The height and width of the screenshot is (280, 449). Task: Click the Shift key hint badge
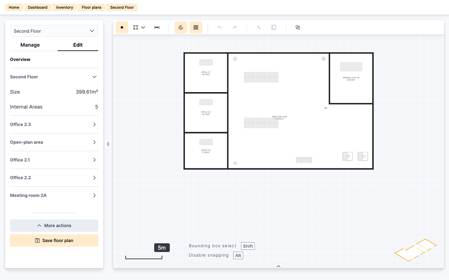pos(248,246)
